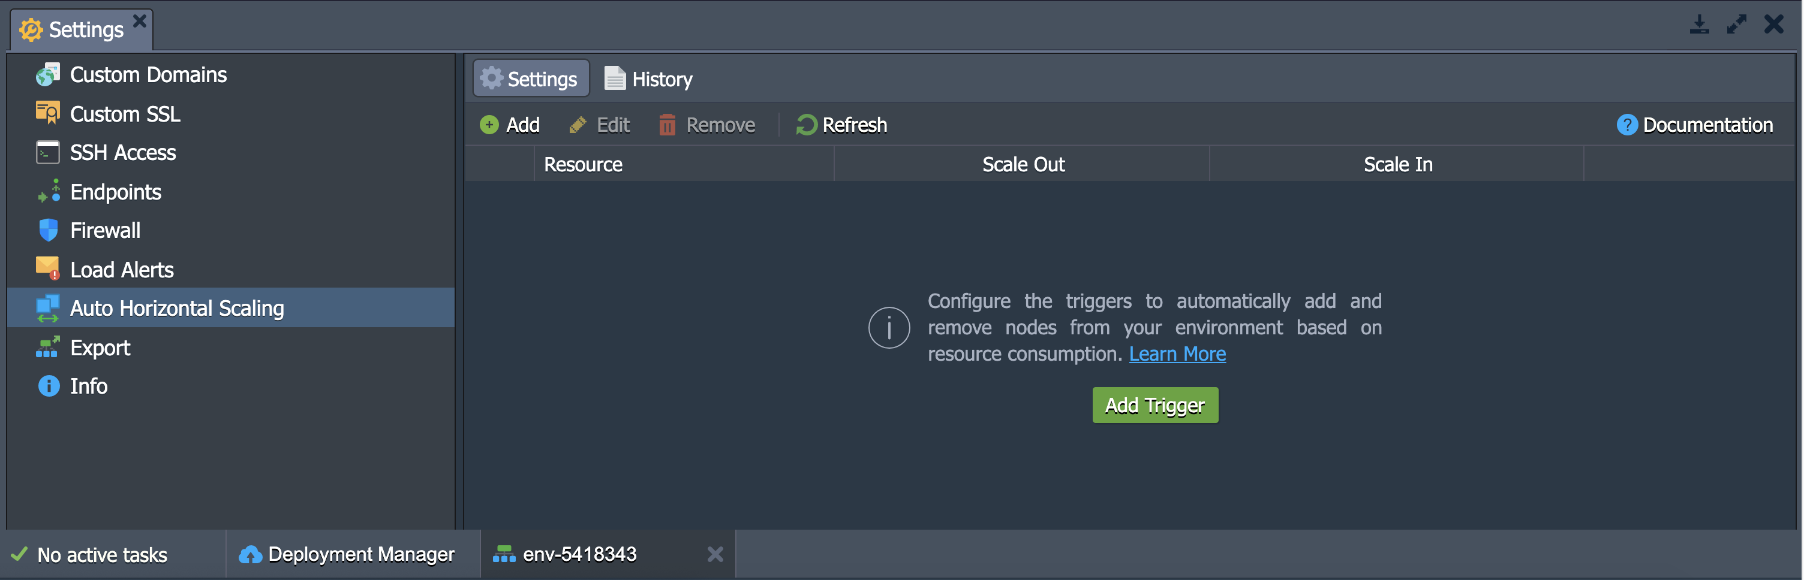Click the env-5418343 environment icon

pyautogui.click(x=504, y=554)
